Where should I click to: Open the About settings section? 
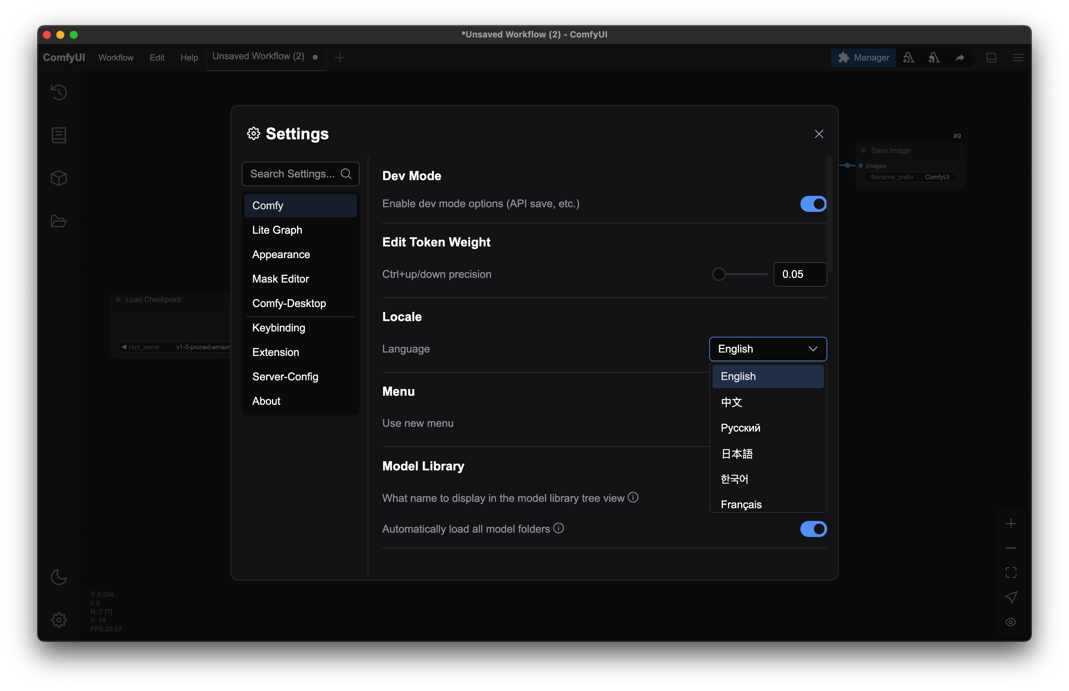(266, 401)
